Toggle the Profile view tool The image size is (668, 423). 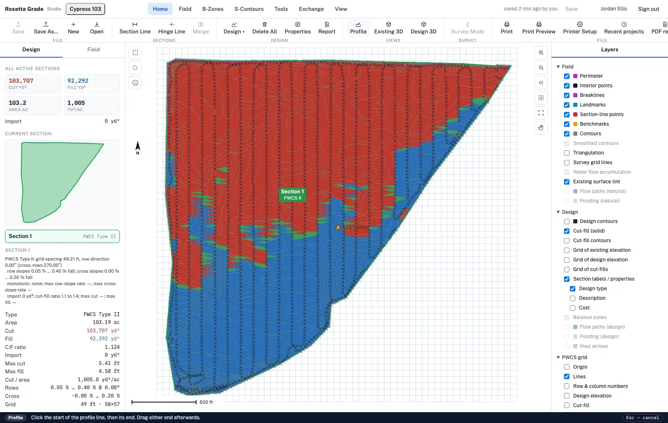358,28
